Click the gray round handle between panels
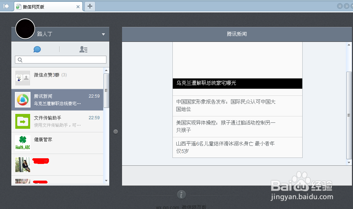 click(x=116, y=132)
